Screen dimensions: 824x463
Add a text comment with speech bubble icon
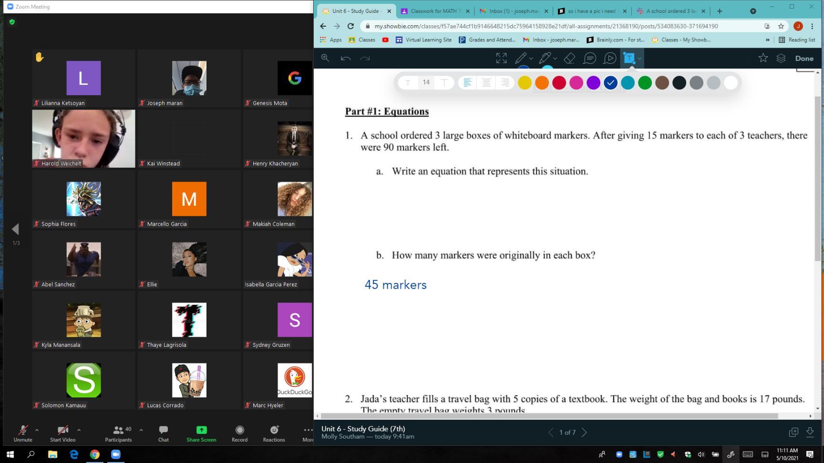click(x=590, y=58)
